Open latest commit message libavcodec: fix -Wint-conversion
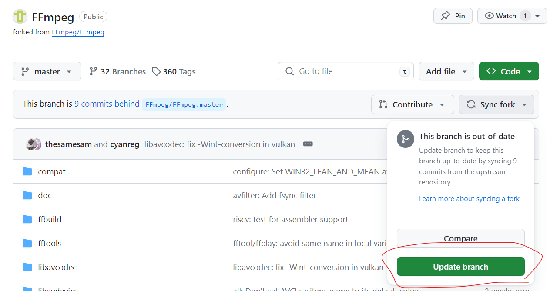Screen dimensions: 550x291 point(220,144)
